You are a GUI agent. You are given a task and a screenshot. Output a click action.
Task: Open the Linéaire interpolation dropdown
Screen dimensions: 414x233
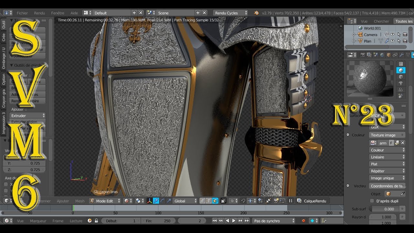tap(387, 157)
